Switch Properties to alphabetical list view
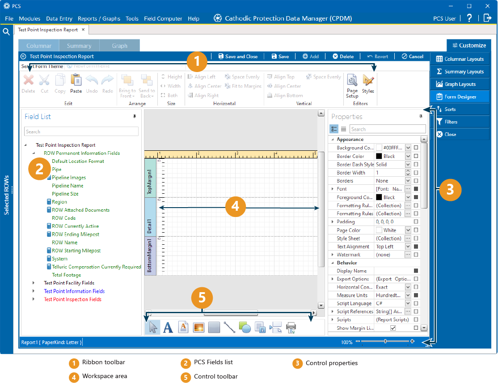The width and height of the screenshot is (498, 383). click(x=343, y=129)
